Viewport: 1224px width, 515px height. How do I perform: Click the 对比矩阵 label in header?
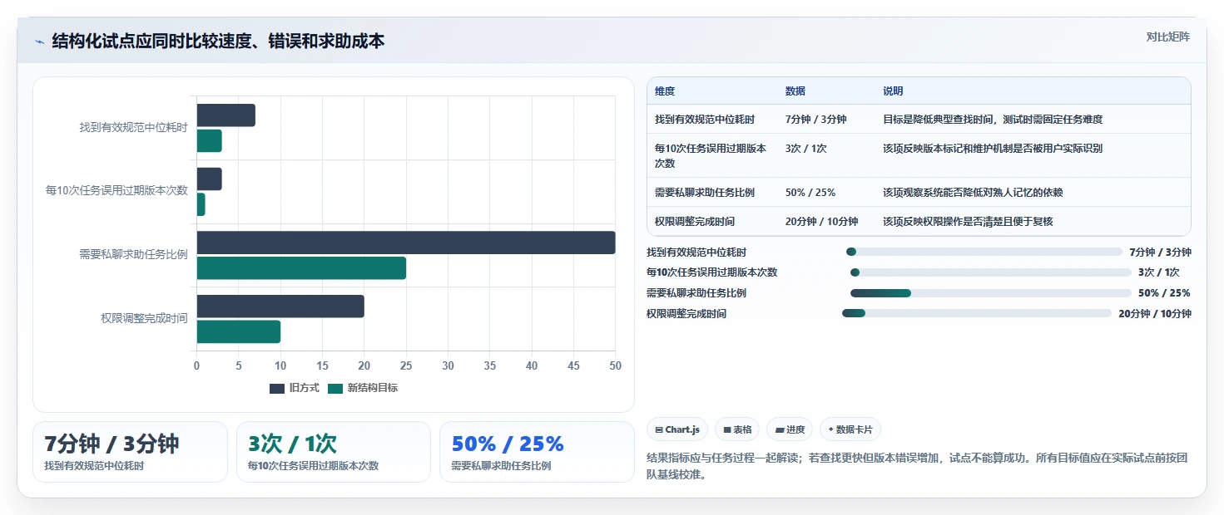tap(1167, 37)
